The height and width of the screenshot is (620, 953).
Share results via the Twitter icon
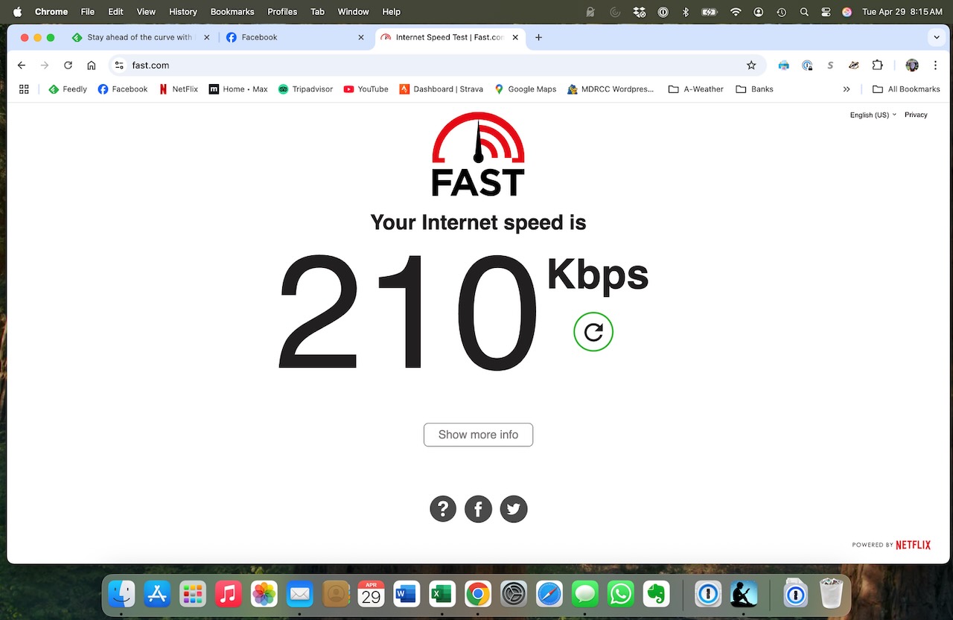click(x=514, y=509)
